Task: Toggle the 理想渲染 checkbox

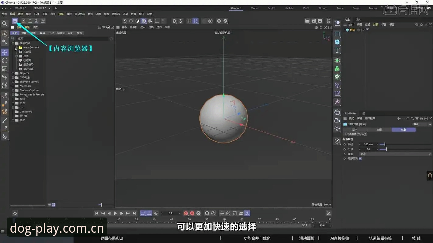Action: coord(360,159)
